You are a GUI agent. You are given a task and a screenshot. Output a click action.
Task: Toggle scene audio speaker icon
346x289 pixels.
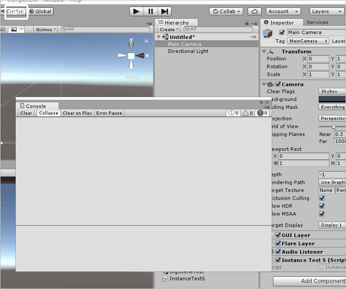click(x=3, y=29)
